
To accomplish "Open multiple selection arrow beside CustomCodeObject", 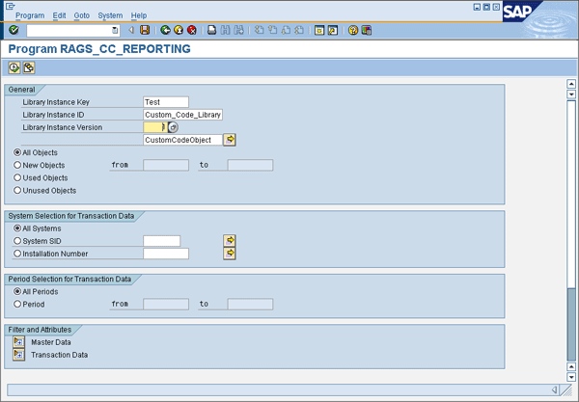I will [230, 140].
